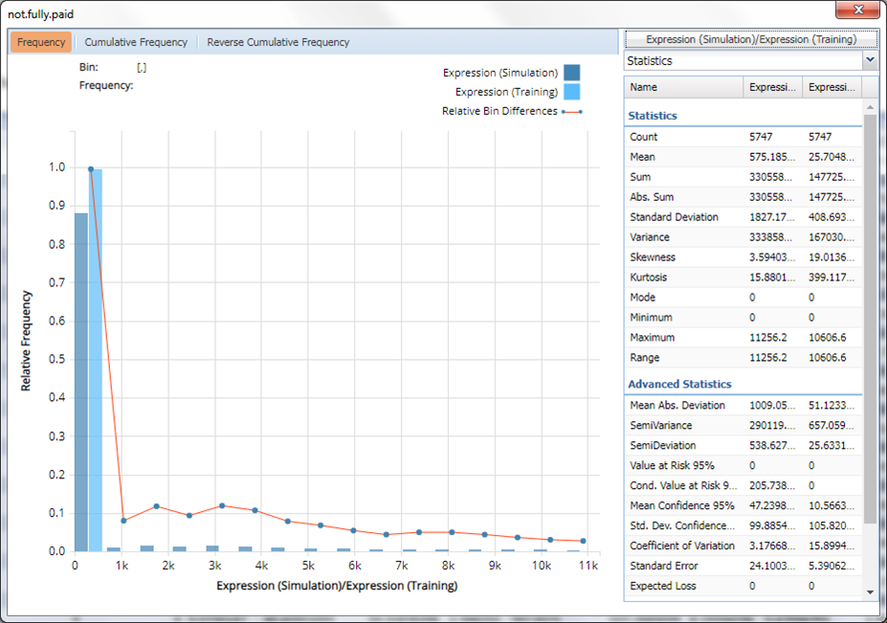Open the Reverse Cumulative Frequency tab
Screen dimensions: 887x623
(x=277, y=42)
